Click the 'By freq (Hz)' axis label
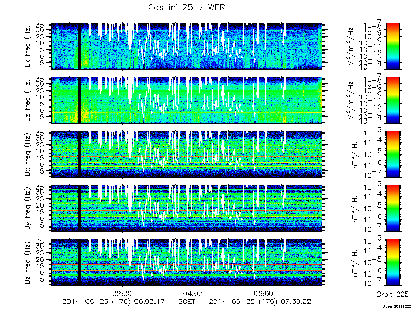Viewport: 412px width, 309px height. click(x=28, y=208)
